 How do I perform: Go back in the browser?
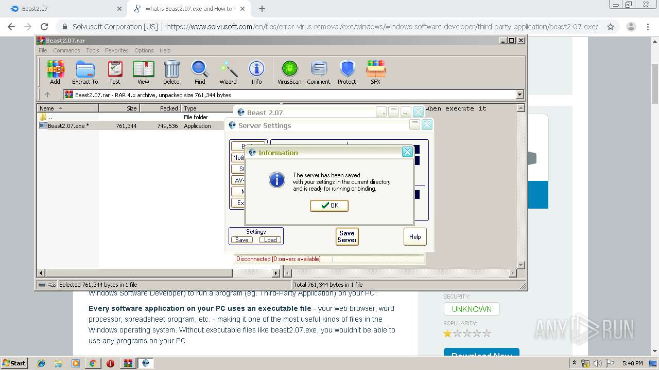11,27
